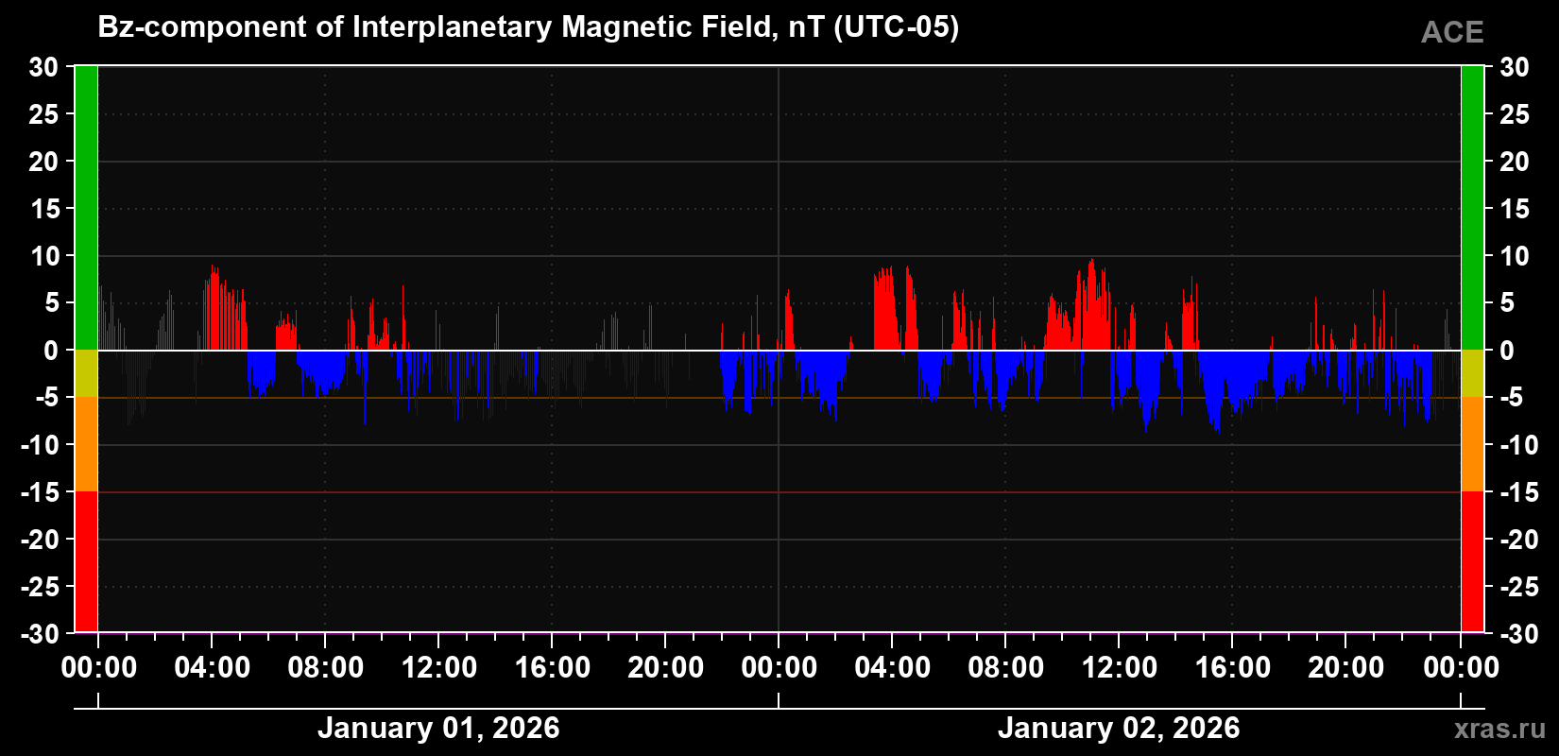The width and height of the screenshot is (1559, 756).
Task: Click the '20:00' tick label of January 02
Action: [x=1345, y=667]
